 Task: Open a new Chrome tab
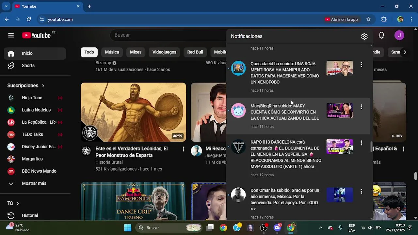89,6
